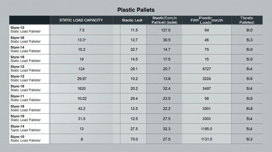The height and width of the screenshot is (152, 272).
Task: Click the Typec Load Palleter row label
Action: 25,130
